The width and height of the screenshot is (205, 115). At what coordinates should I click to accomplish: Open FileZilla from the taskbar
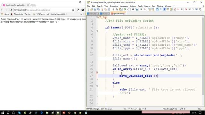click(x=64, y=113)
